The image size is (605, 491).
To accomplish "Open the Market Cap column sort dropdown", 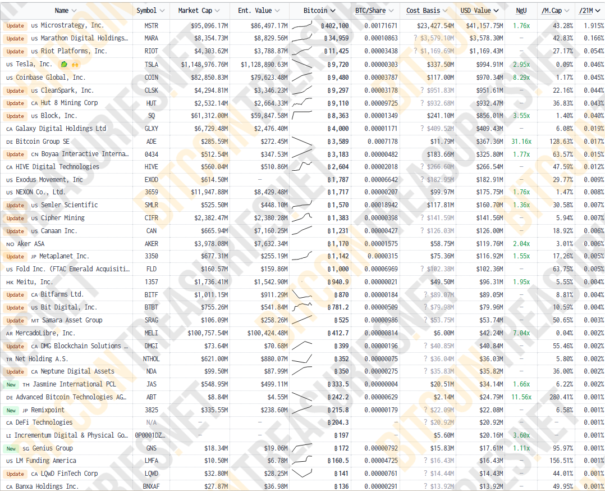I will click(x=217, y=11).
